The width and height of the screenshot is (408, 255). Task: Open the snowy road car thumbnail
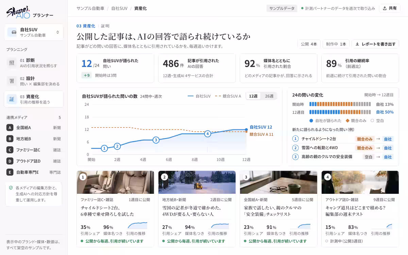pos(197,182)
